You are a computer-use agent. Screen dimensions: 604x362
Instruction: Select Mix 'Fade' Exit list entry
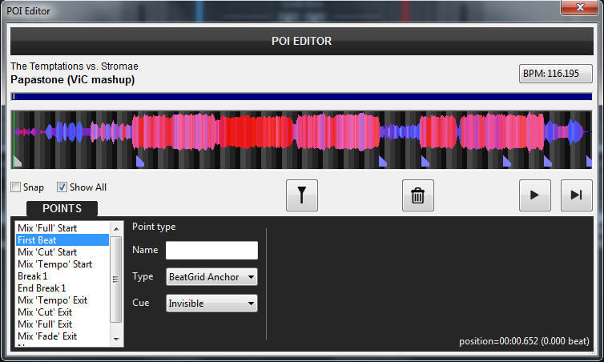click(62, 336)
